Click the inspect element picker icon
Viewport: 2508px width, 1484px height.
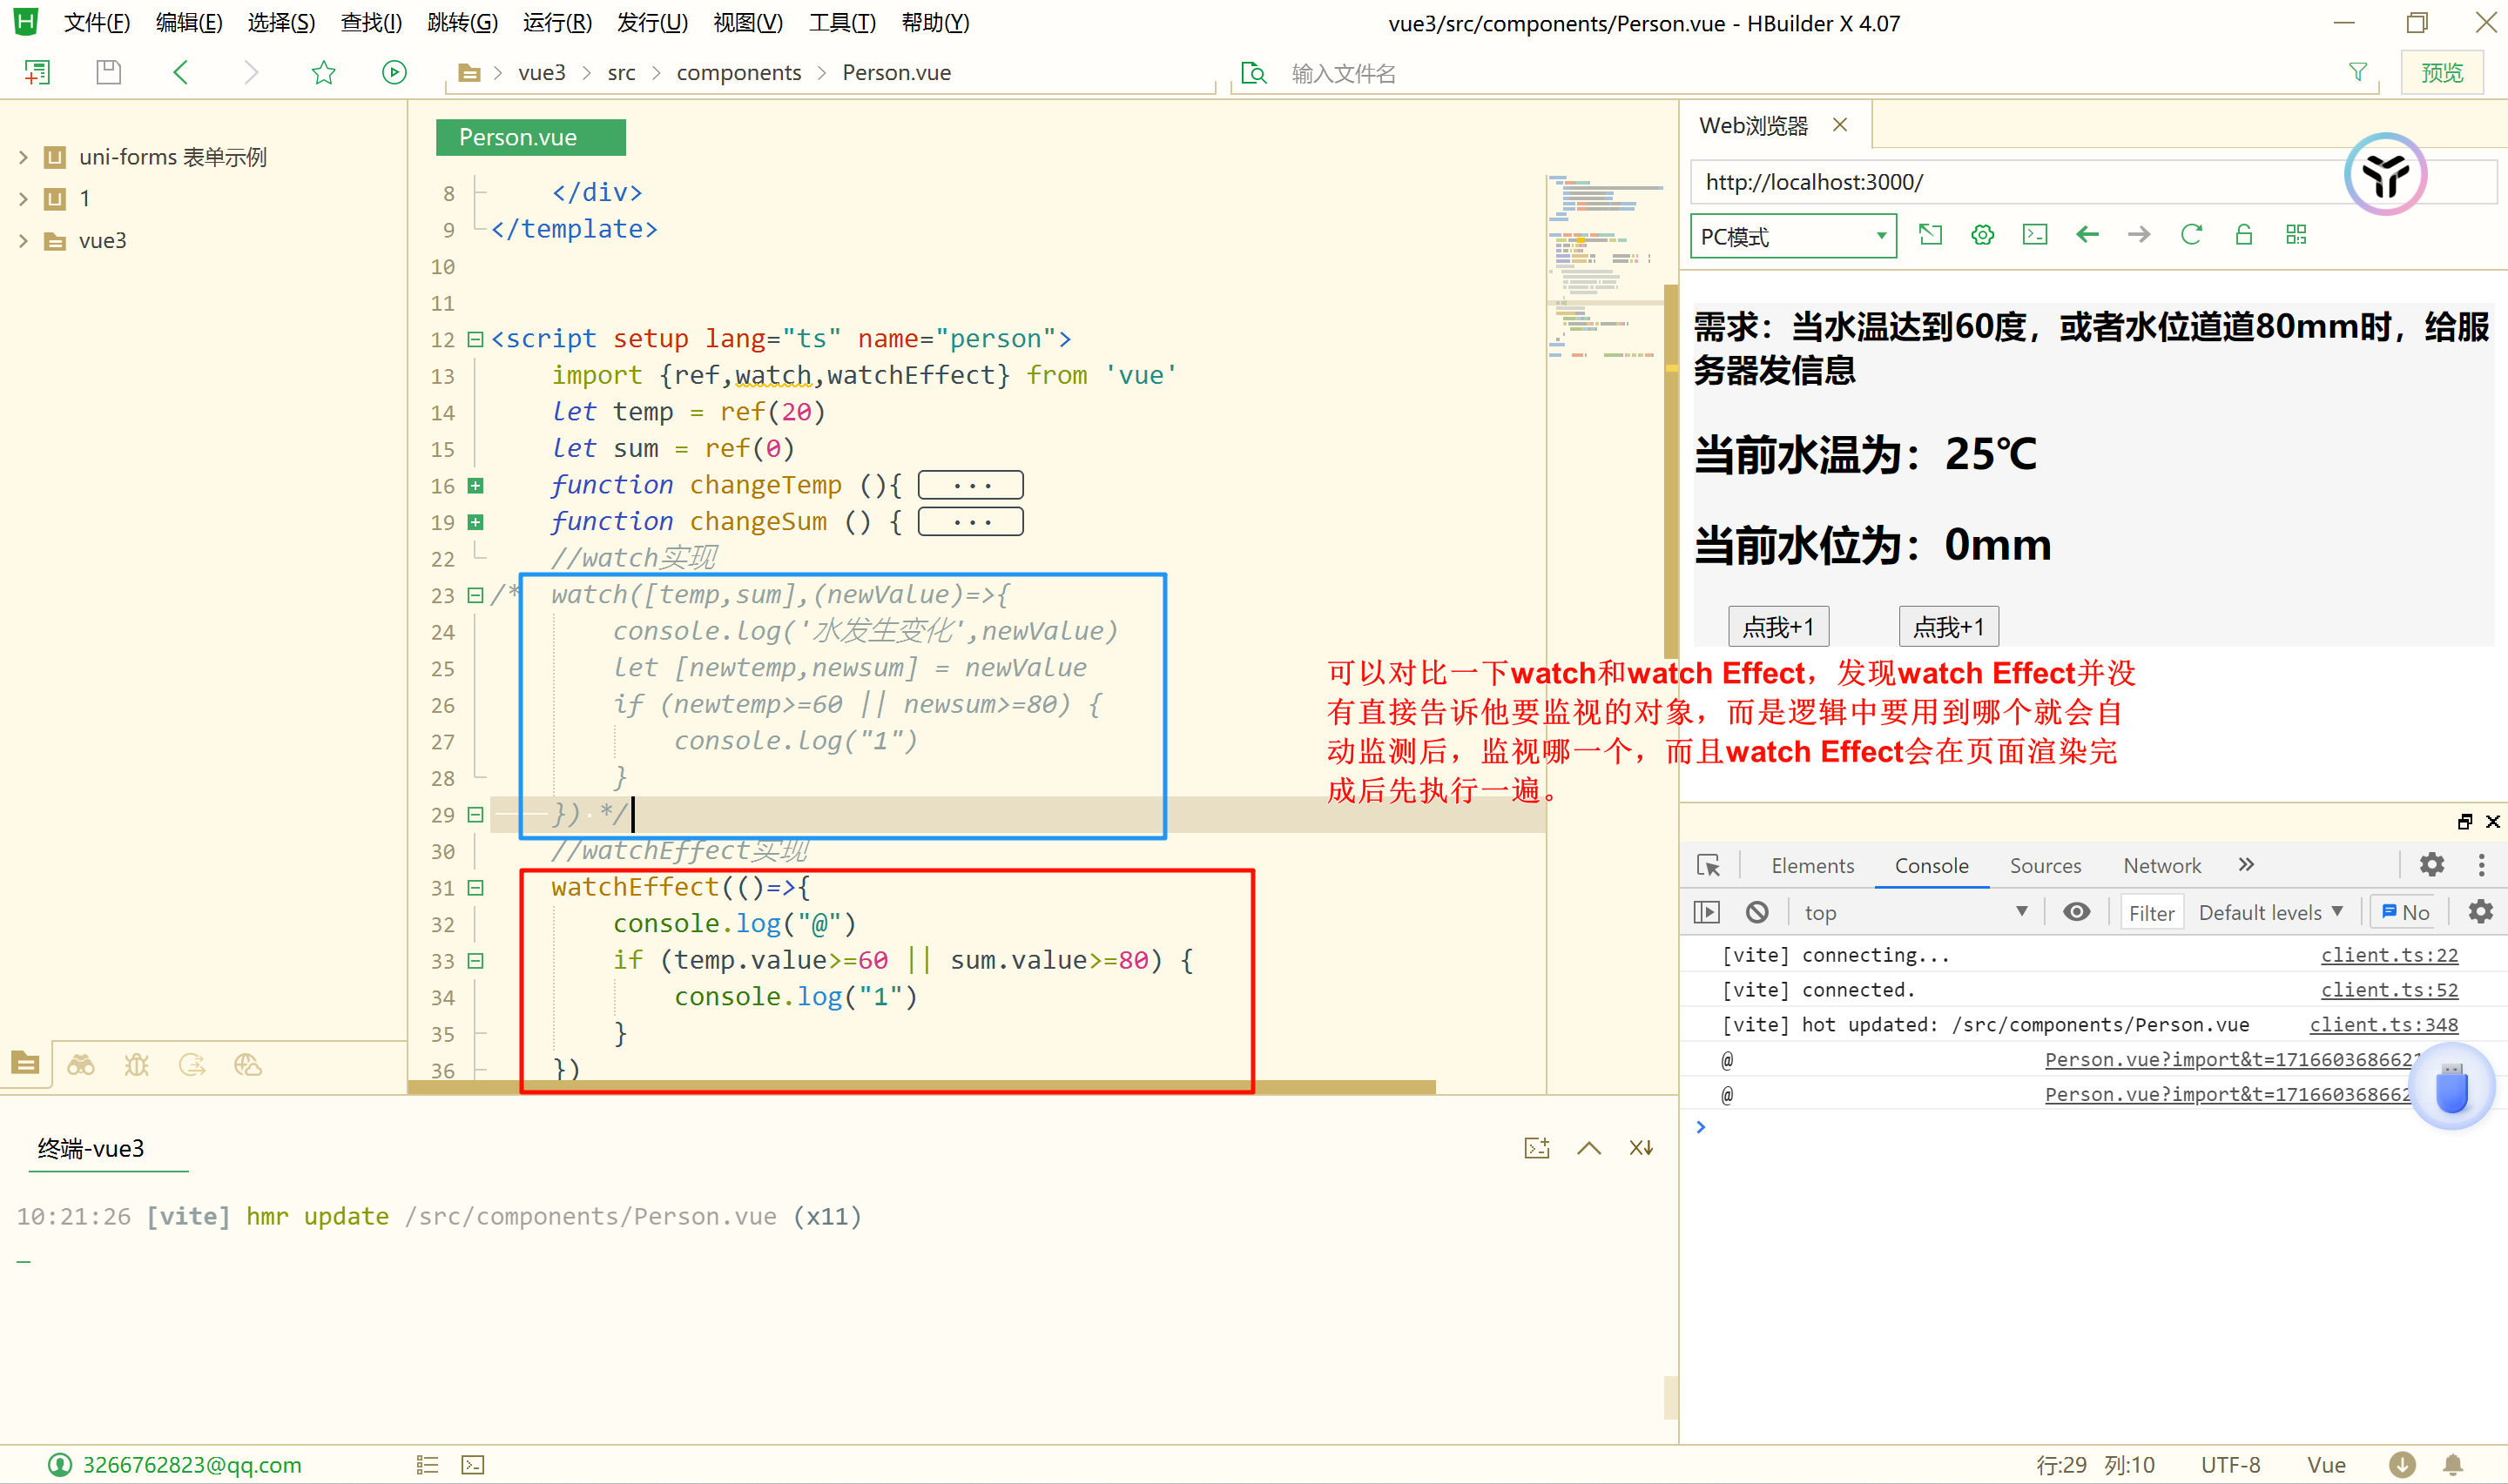tap(1709, 865)
